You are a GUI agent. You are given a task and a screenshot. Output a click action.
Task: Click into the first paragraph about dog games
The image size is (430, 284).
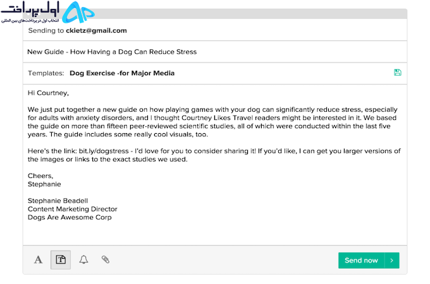212,122
